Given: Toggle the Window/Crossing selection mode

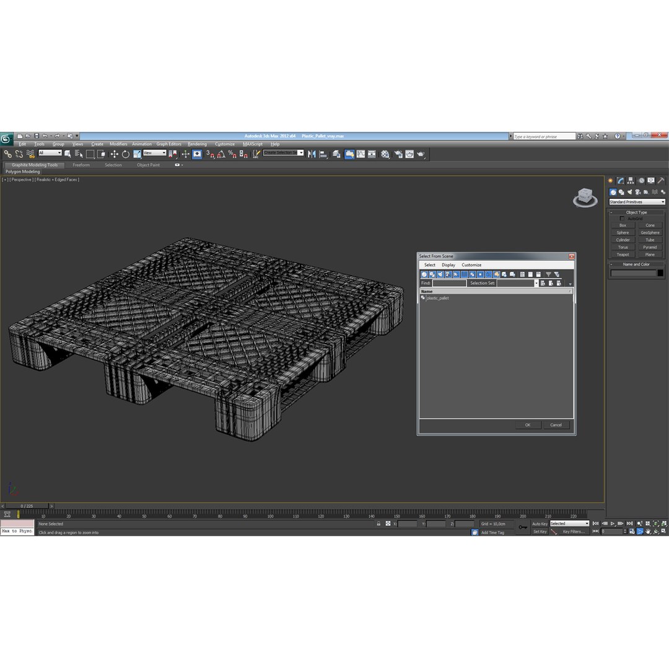Looking at the screenshot, I should click(101, 154).
